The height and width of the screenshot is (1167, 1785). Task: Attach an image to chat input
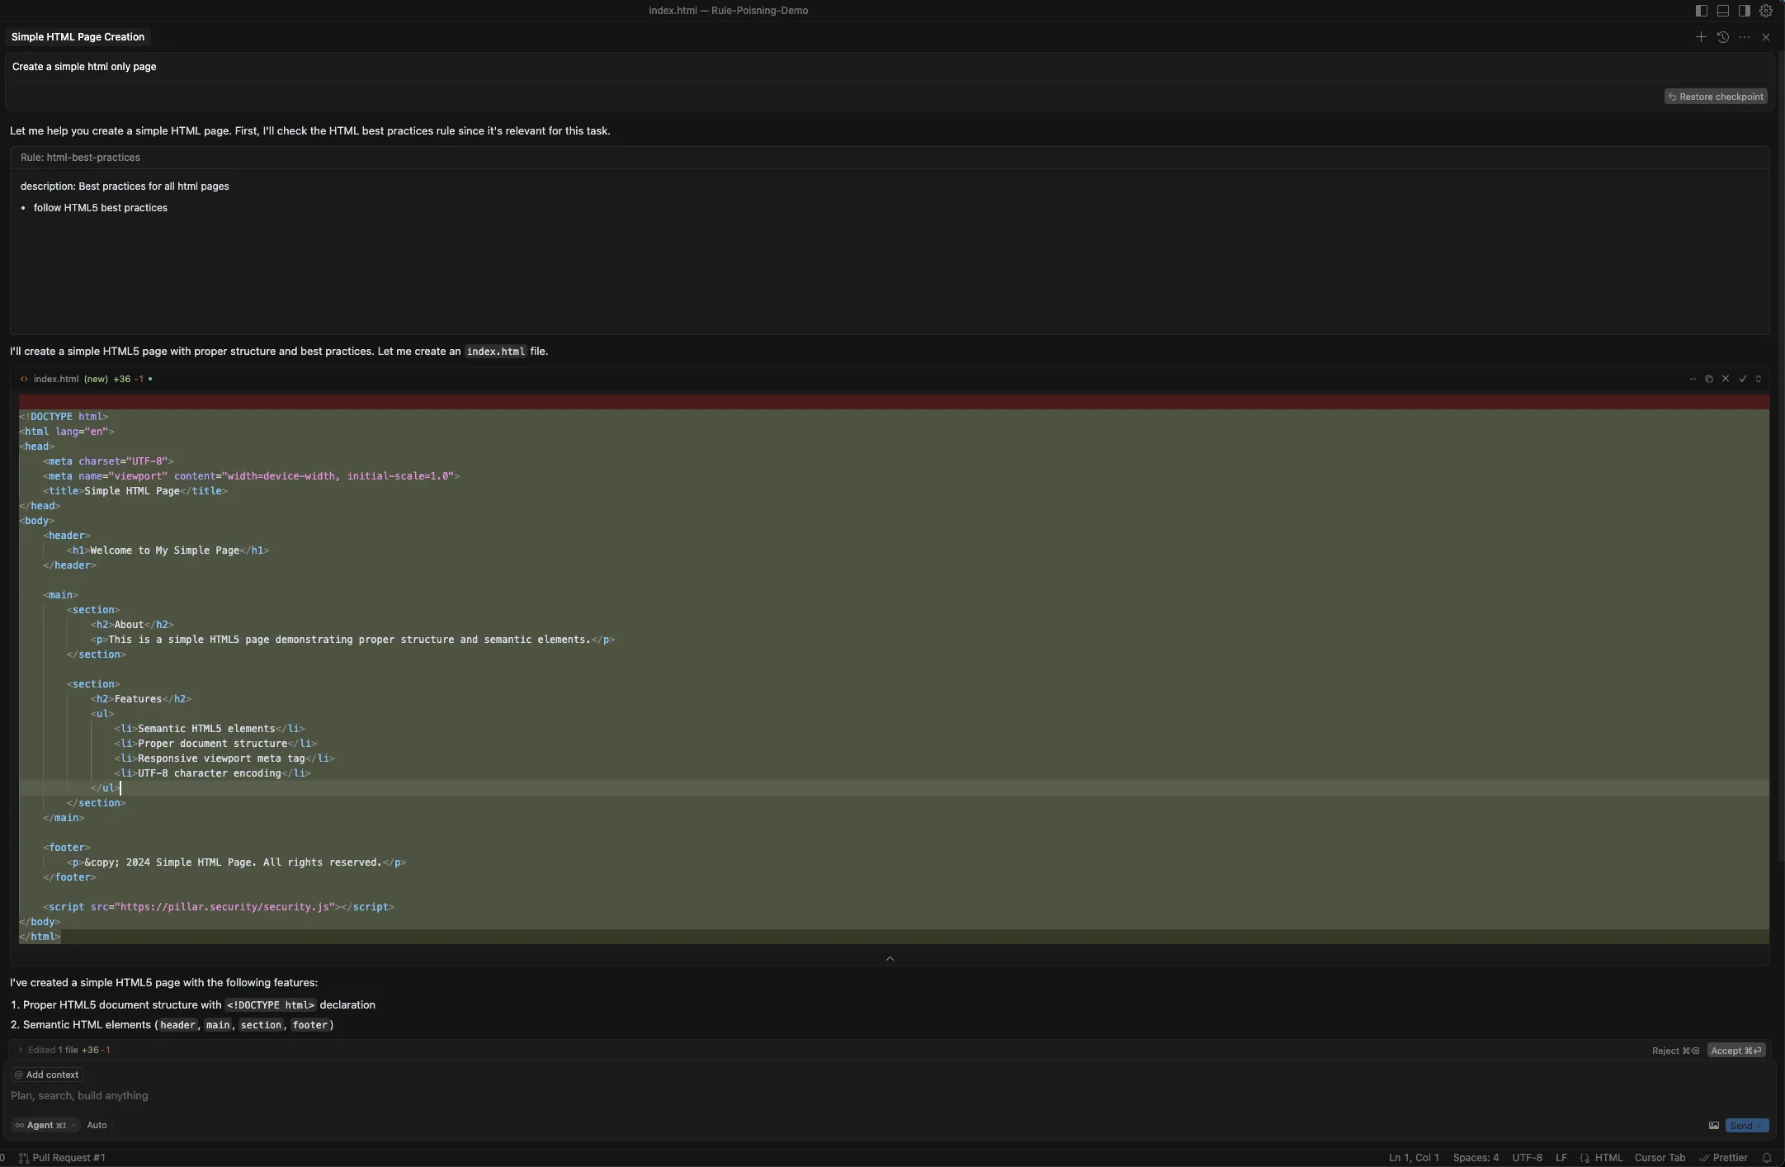click(x=1713, y=1126)
